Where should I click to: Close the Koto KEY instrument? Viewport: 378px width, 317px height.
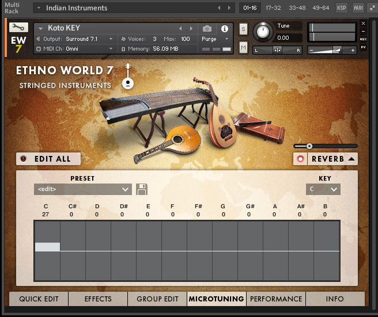click(363, 24)
